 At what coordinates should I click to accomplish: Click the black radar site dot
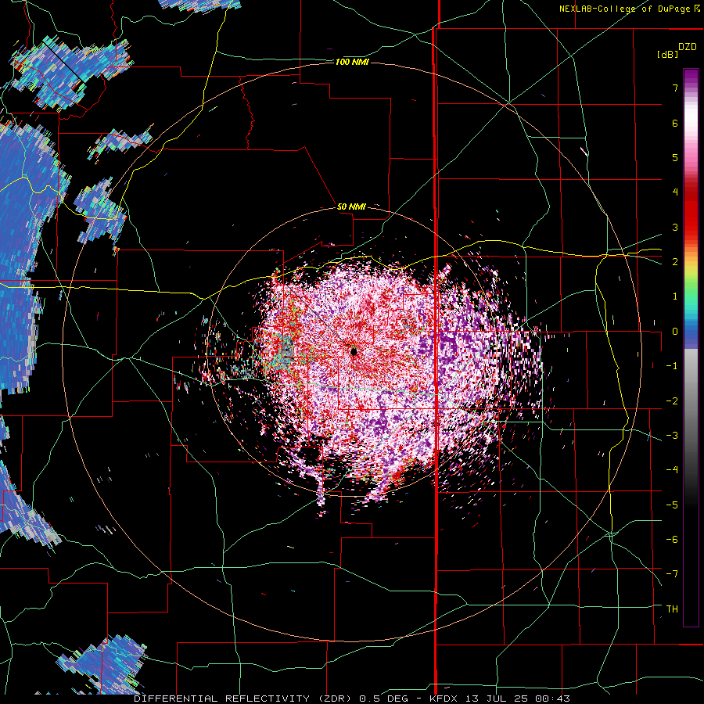[354, 351]
